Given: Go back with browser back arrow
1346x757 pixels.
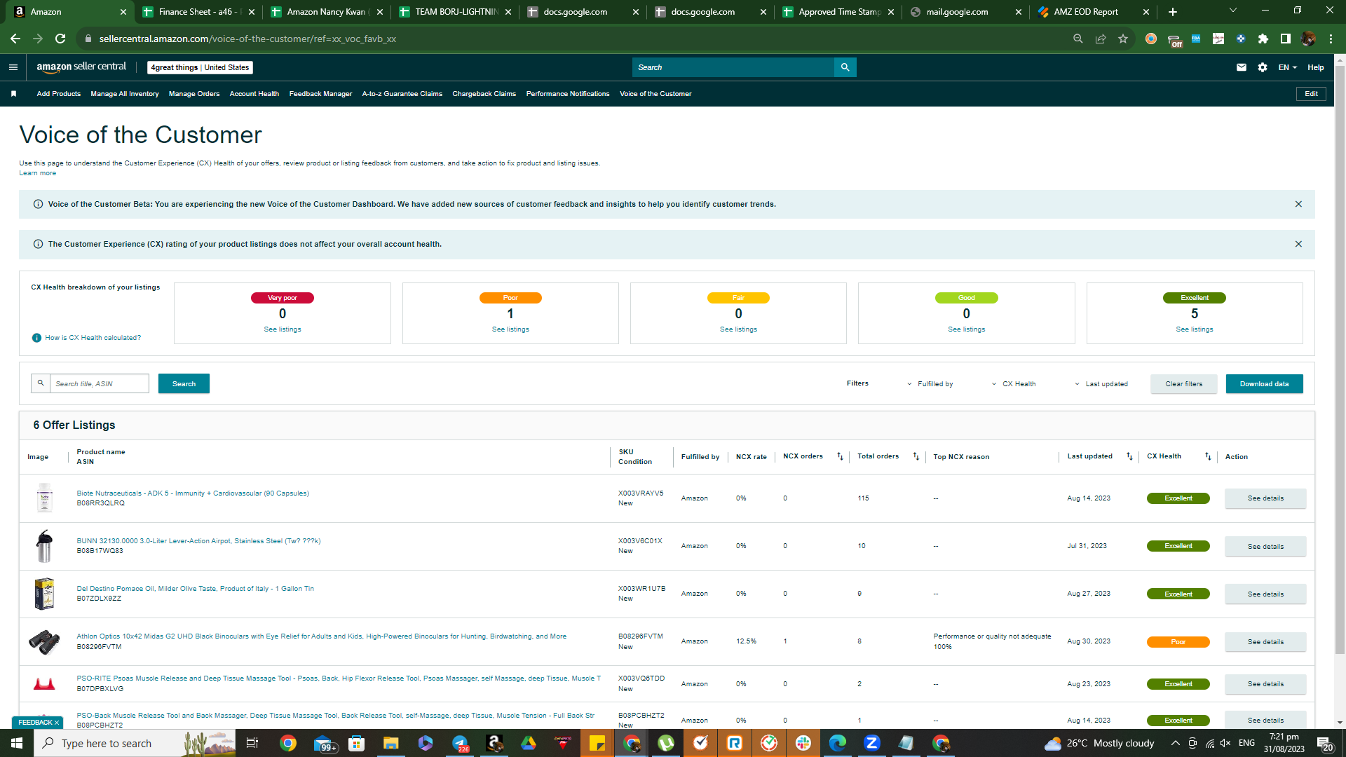Looking at the screenshot, I should pos(15,39).
